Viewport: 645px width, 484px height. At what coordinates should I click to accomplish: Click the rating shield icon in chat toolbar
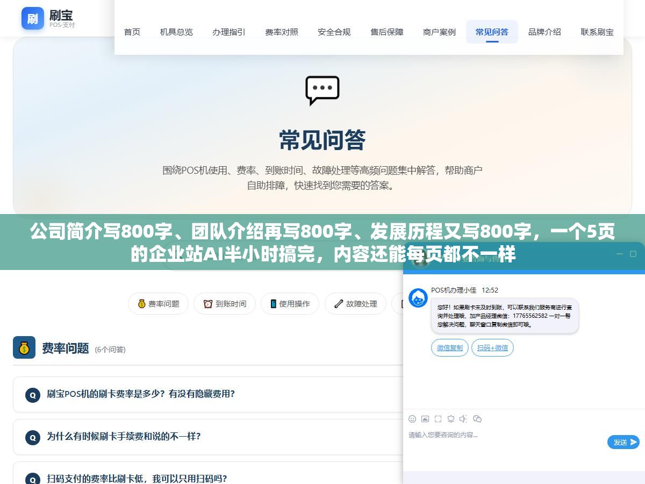coord(451,419)
